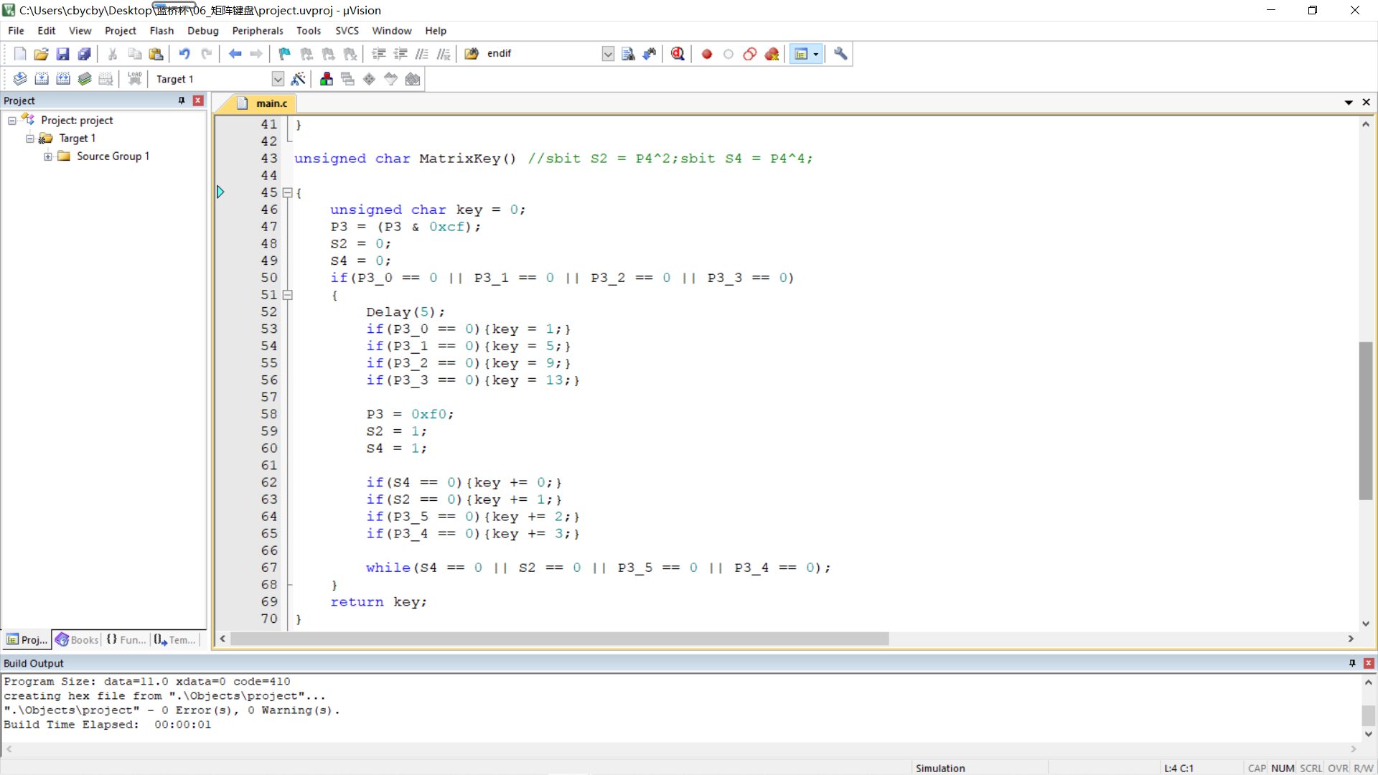This screenshot has width=1378, height=775.
Task: Translate the current file
Action: point(20,79)
